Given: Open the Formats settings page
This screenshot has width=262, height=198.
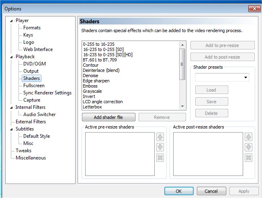Looking at the screenshot, I should point(32,28).
